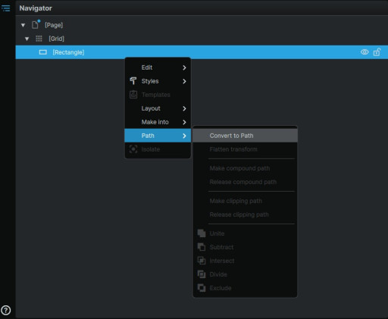Open the help question mark icon
The height and width of the screenshot is (319, 388).
[x=6, y=310]
